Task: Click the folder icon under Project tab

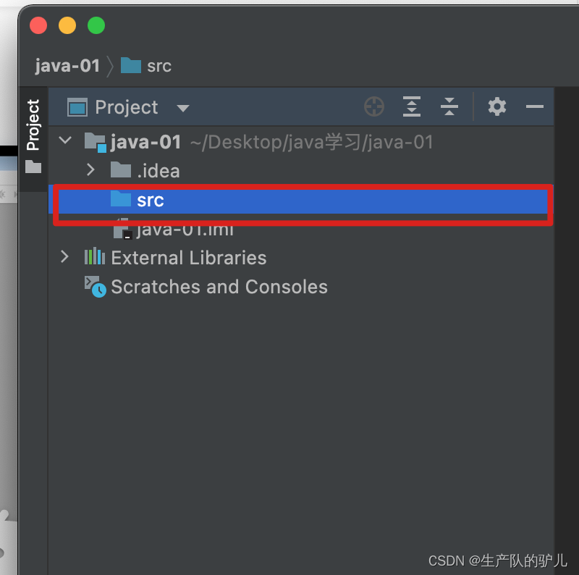Action: coord(33,167)
